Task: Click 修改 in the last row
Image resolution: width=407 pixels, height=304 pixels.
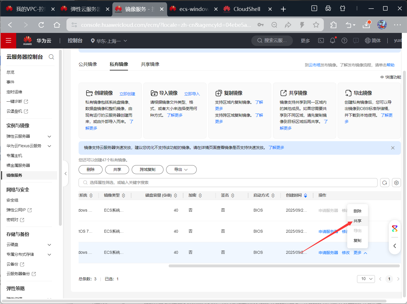Action: click(x=346, y=253)
